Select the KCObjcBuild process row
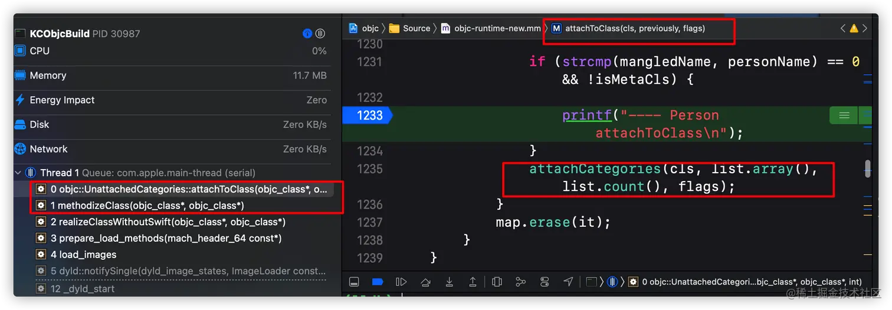892x310 pixels. click(171, 34)
